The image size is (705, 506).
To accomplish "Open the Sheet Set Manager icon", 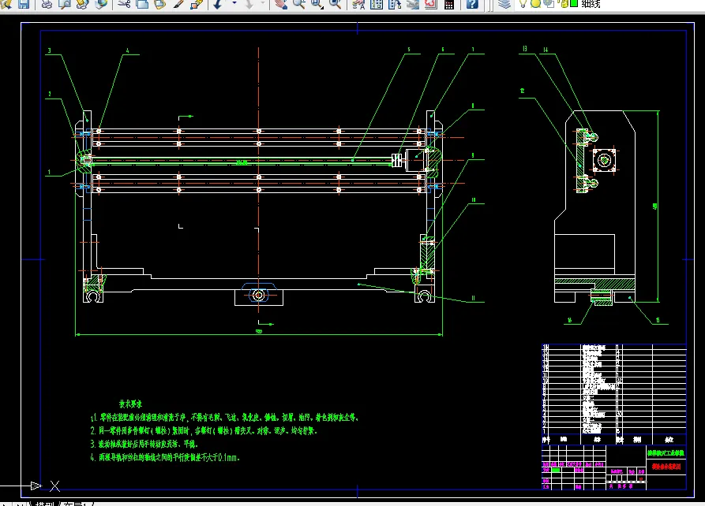I will pyautogui.click(x=412, y=4).
